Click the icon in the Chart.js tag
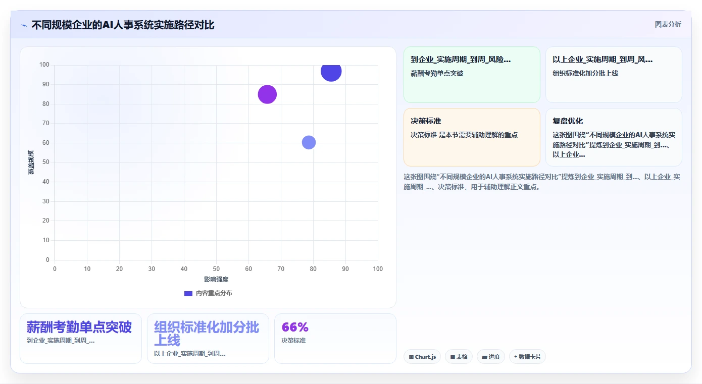This screenshot has width=702, height=384. [x=411, y=357]
